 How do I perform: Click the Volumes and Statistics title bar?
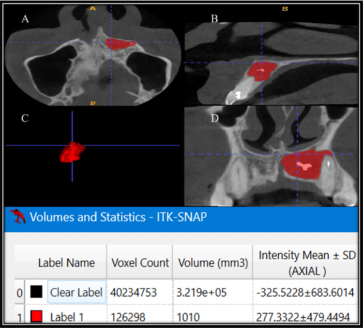tap(181, 219)
